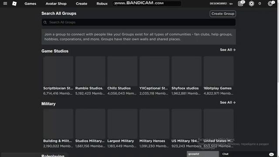The image size is (279, 157).
Task: Open 16bitplay Games group thumbnail
Action: click(218, 71)
